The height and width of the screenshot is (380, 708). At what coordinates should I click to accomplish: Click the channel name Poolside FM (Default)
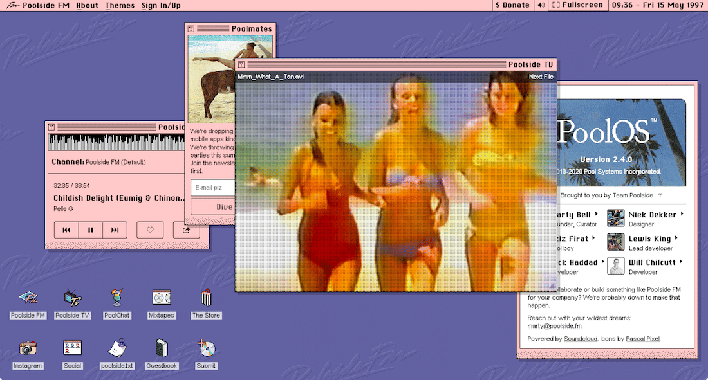click(x=116, y=162)
